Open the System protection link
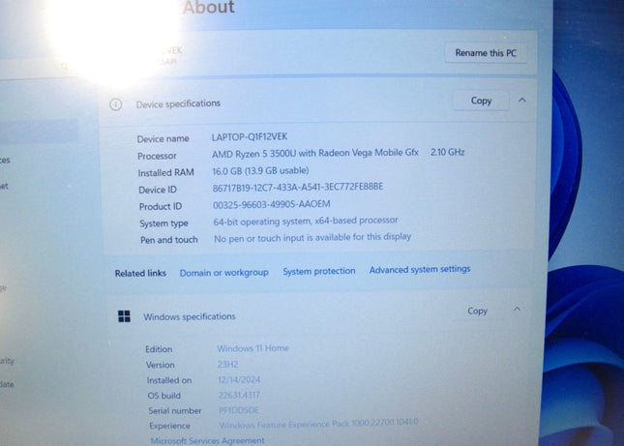Image resolution: width=624 pixels, height=446 pixels. point(318,271)
